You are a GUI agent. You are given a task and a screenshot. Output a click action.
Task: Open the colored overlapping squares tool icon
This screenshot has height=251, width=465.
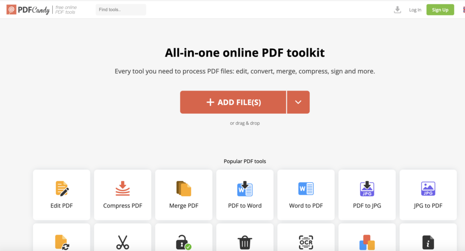(x=367, y=242)
